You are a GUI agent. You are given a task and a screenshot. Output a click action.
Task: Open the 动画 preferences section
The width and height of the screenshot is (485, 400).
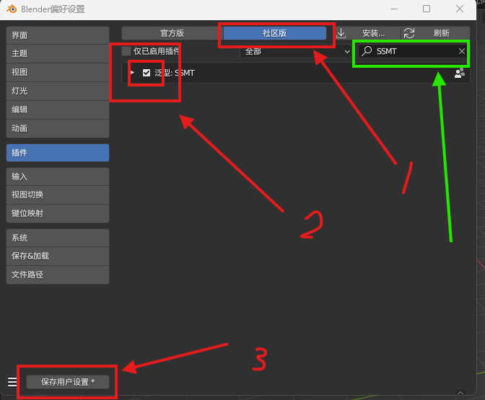coord(58,128)
